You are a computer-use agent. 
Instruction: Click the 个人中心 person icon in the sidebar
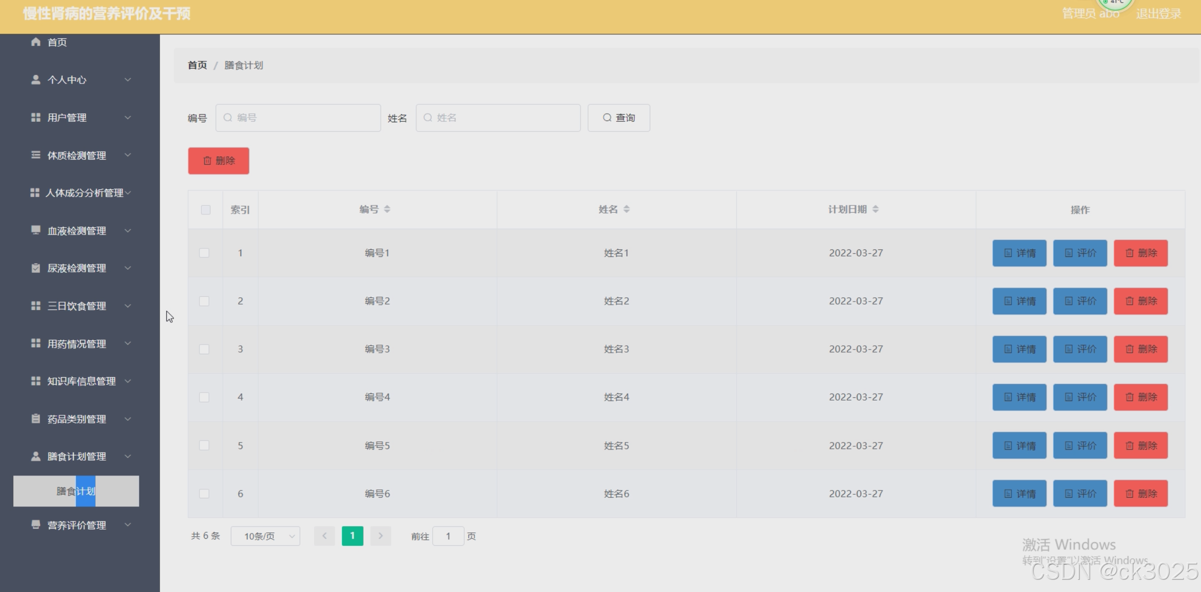pos(36,79)
